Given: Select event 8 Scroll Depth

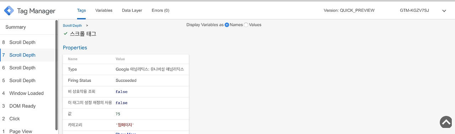Looking at the screenshot, I should click(x=28, y=42).
